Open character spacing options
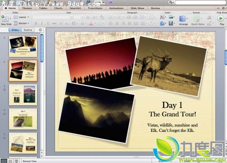Image resolution: width=227 pixels, height=163 pixels. [74, 23]
